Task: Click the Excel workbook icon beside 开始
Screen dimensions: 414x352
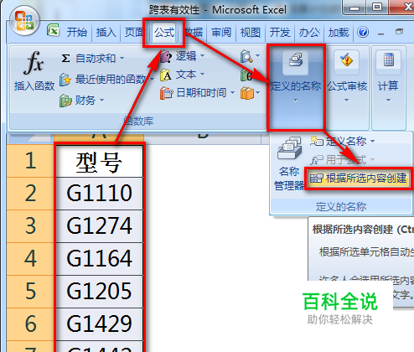Action: (53, 30)
